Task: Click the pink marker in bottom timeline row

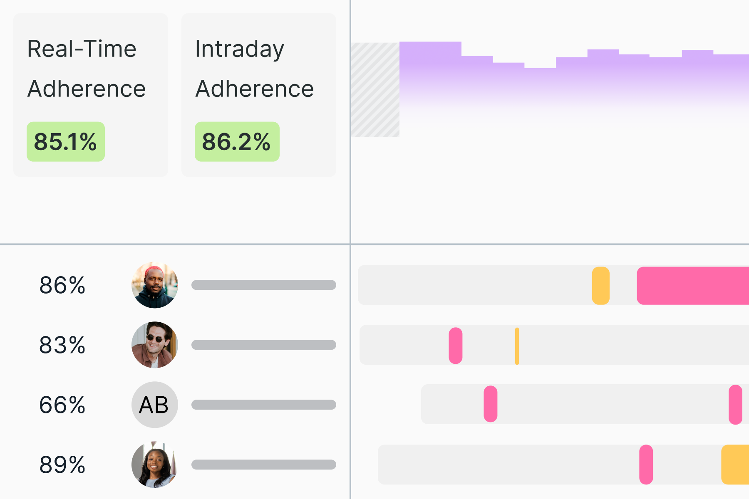Action: click(x=646, y=464)
